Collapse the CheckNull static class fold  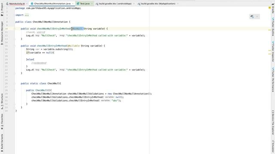point(15,83)
